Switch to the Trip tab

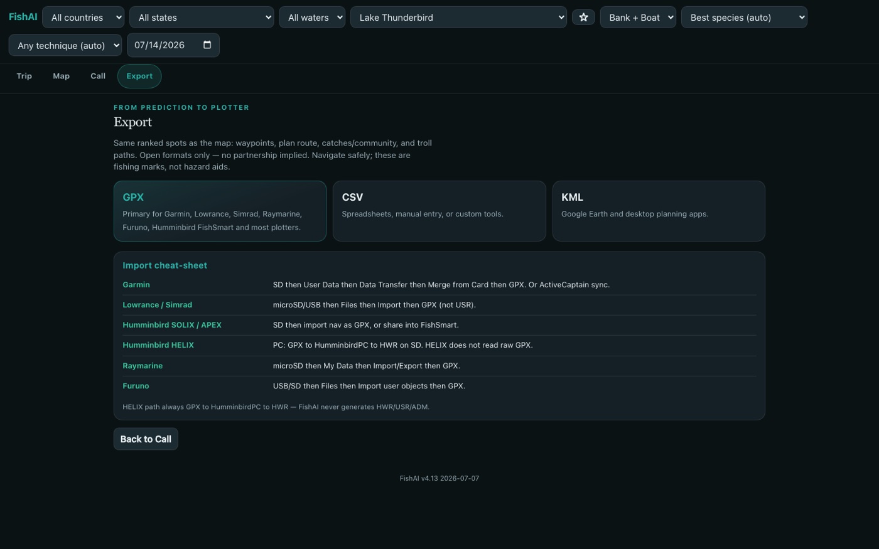coord(24,76)
